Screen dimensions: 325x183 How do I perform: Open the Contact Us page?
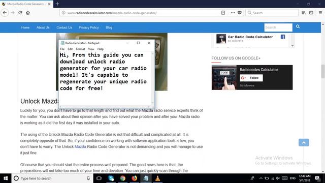(64, 27)
